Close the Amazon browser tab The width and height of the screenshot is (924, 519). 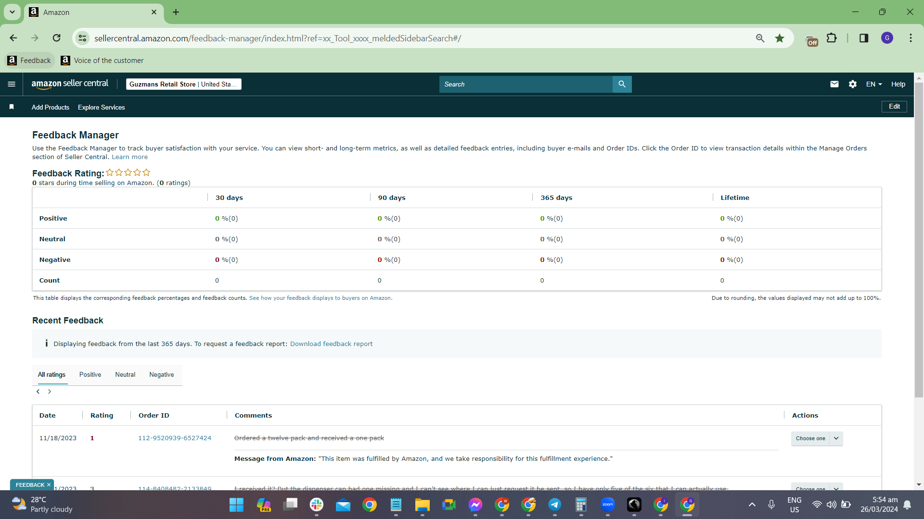pyautogui.click(x=154, y=12)
